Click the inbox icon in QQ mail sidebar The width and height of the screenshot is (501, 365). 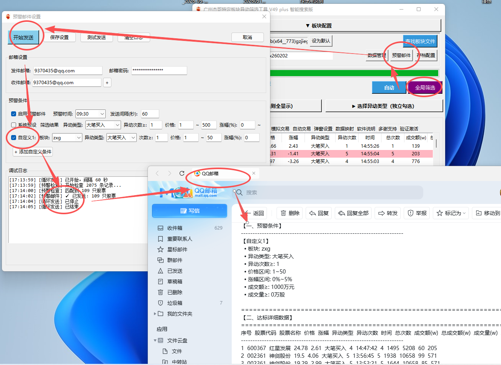pos(160,228)
